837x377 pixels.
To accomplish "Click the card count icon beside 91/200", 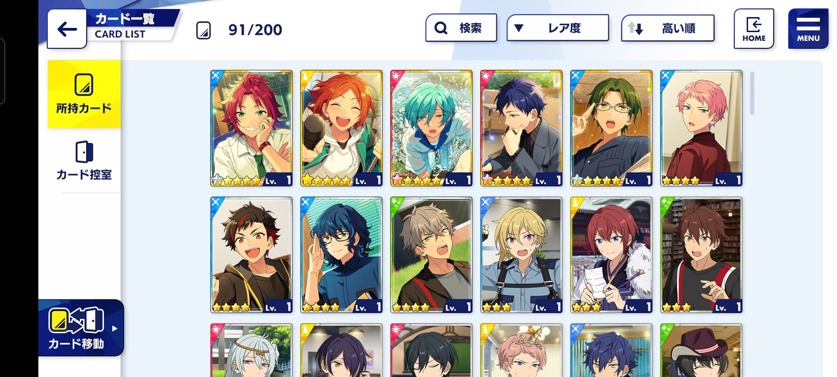I will 203,30.
